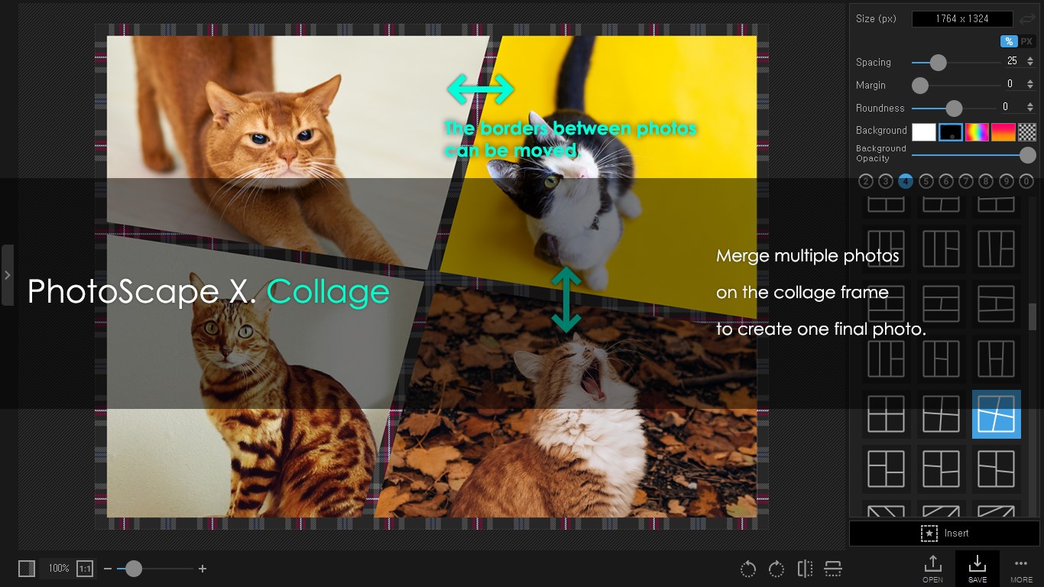Click the flip horizontal icon
The width and height of the screenshot is (1044, 587).
pyautogui.click(x=805, y=569)
